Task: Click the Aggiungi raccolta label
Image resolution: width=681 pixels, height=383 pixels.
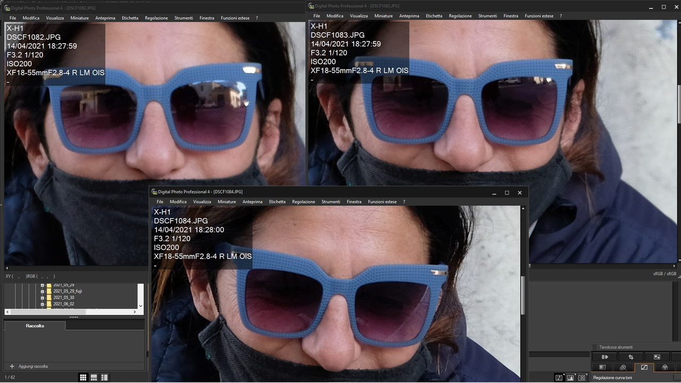Action: point(33,367)
